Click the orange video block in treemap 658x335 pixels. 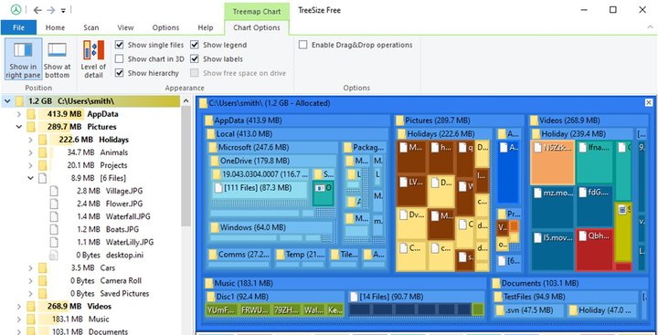coord(552,162)
